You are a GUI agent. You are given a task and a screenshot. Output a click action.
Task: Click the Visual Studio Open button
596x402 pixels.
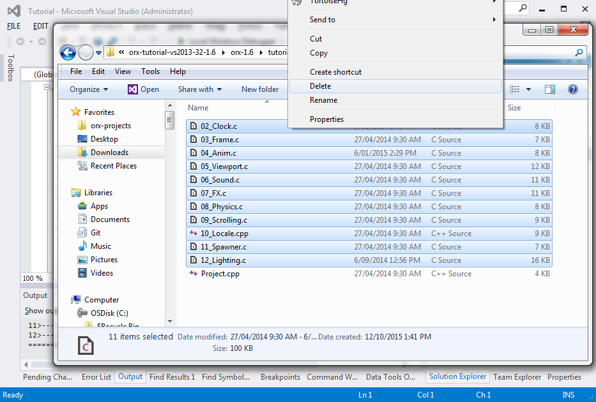tap(143, 89)
